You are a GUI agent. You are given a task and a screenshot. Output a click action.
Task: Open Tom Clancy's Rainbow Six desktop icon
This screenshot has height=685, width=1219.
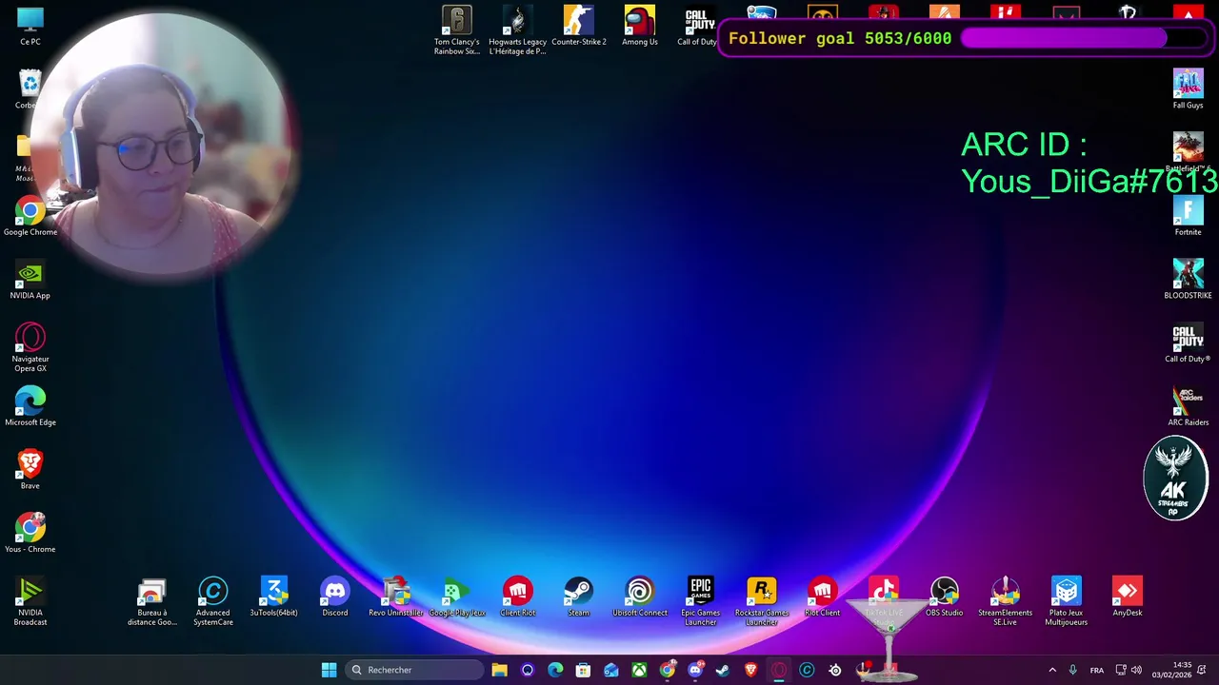(x=457, y=31)
